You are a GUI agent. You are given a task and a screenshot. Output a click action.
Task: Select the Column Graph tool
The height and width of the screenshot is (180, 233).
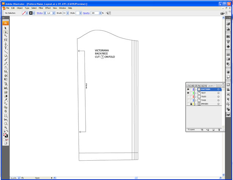coord(6,88)
